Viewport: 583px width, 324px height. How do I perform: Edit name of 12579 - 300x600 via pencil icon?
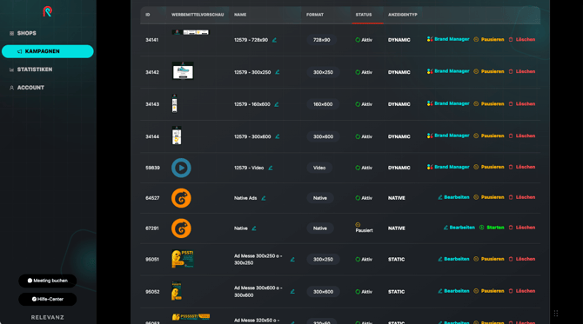[x=278, y=136]
